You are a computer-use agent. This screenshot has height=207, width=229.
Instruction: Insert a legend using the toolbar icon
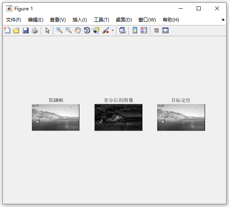point(144,31)
